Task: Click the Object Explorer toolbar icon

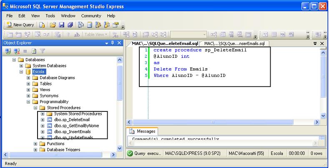Action: [98, 25]
